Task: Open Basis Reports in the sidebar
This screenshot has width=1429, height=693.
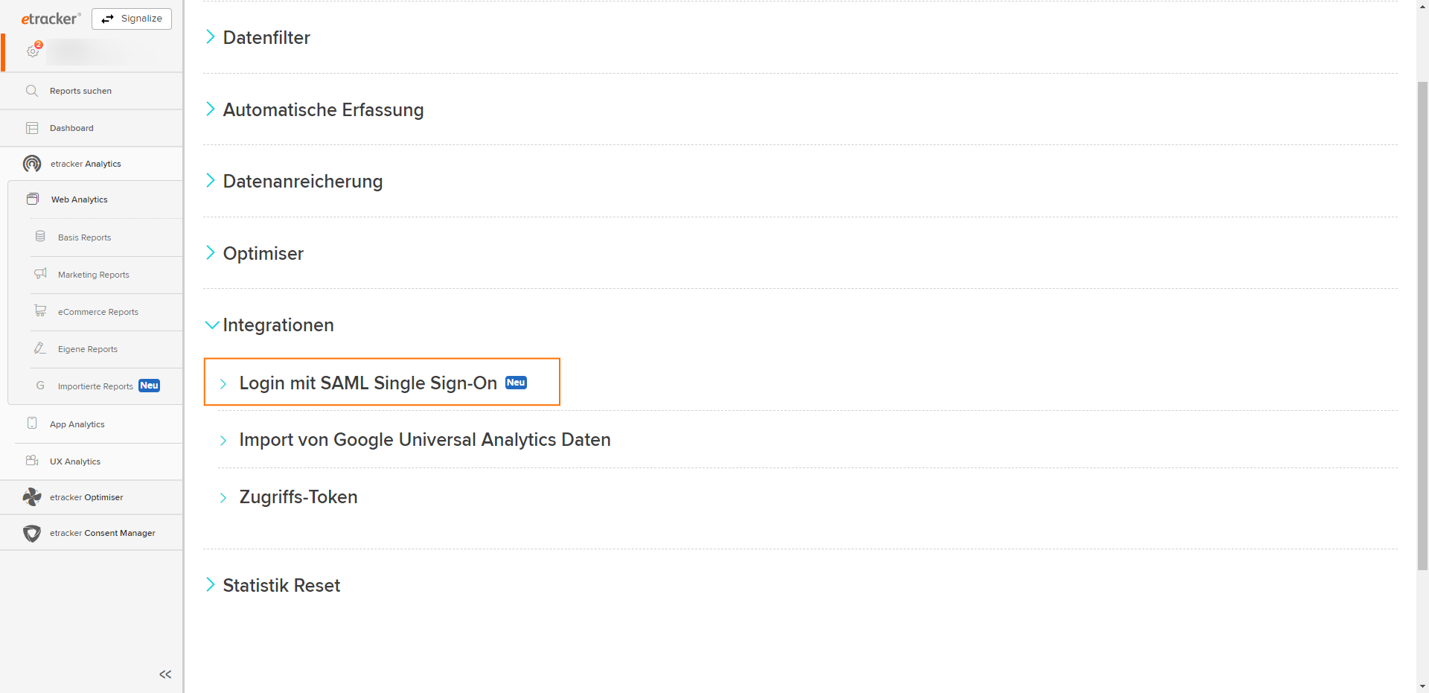Action: [84, 237]
